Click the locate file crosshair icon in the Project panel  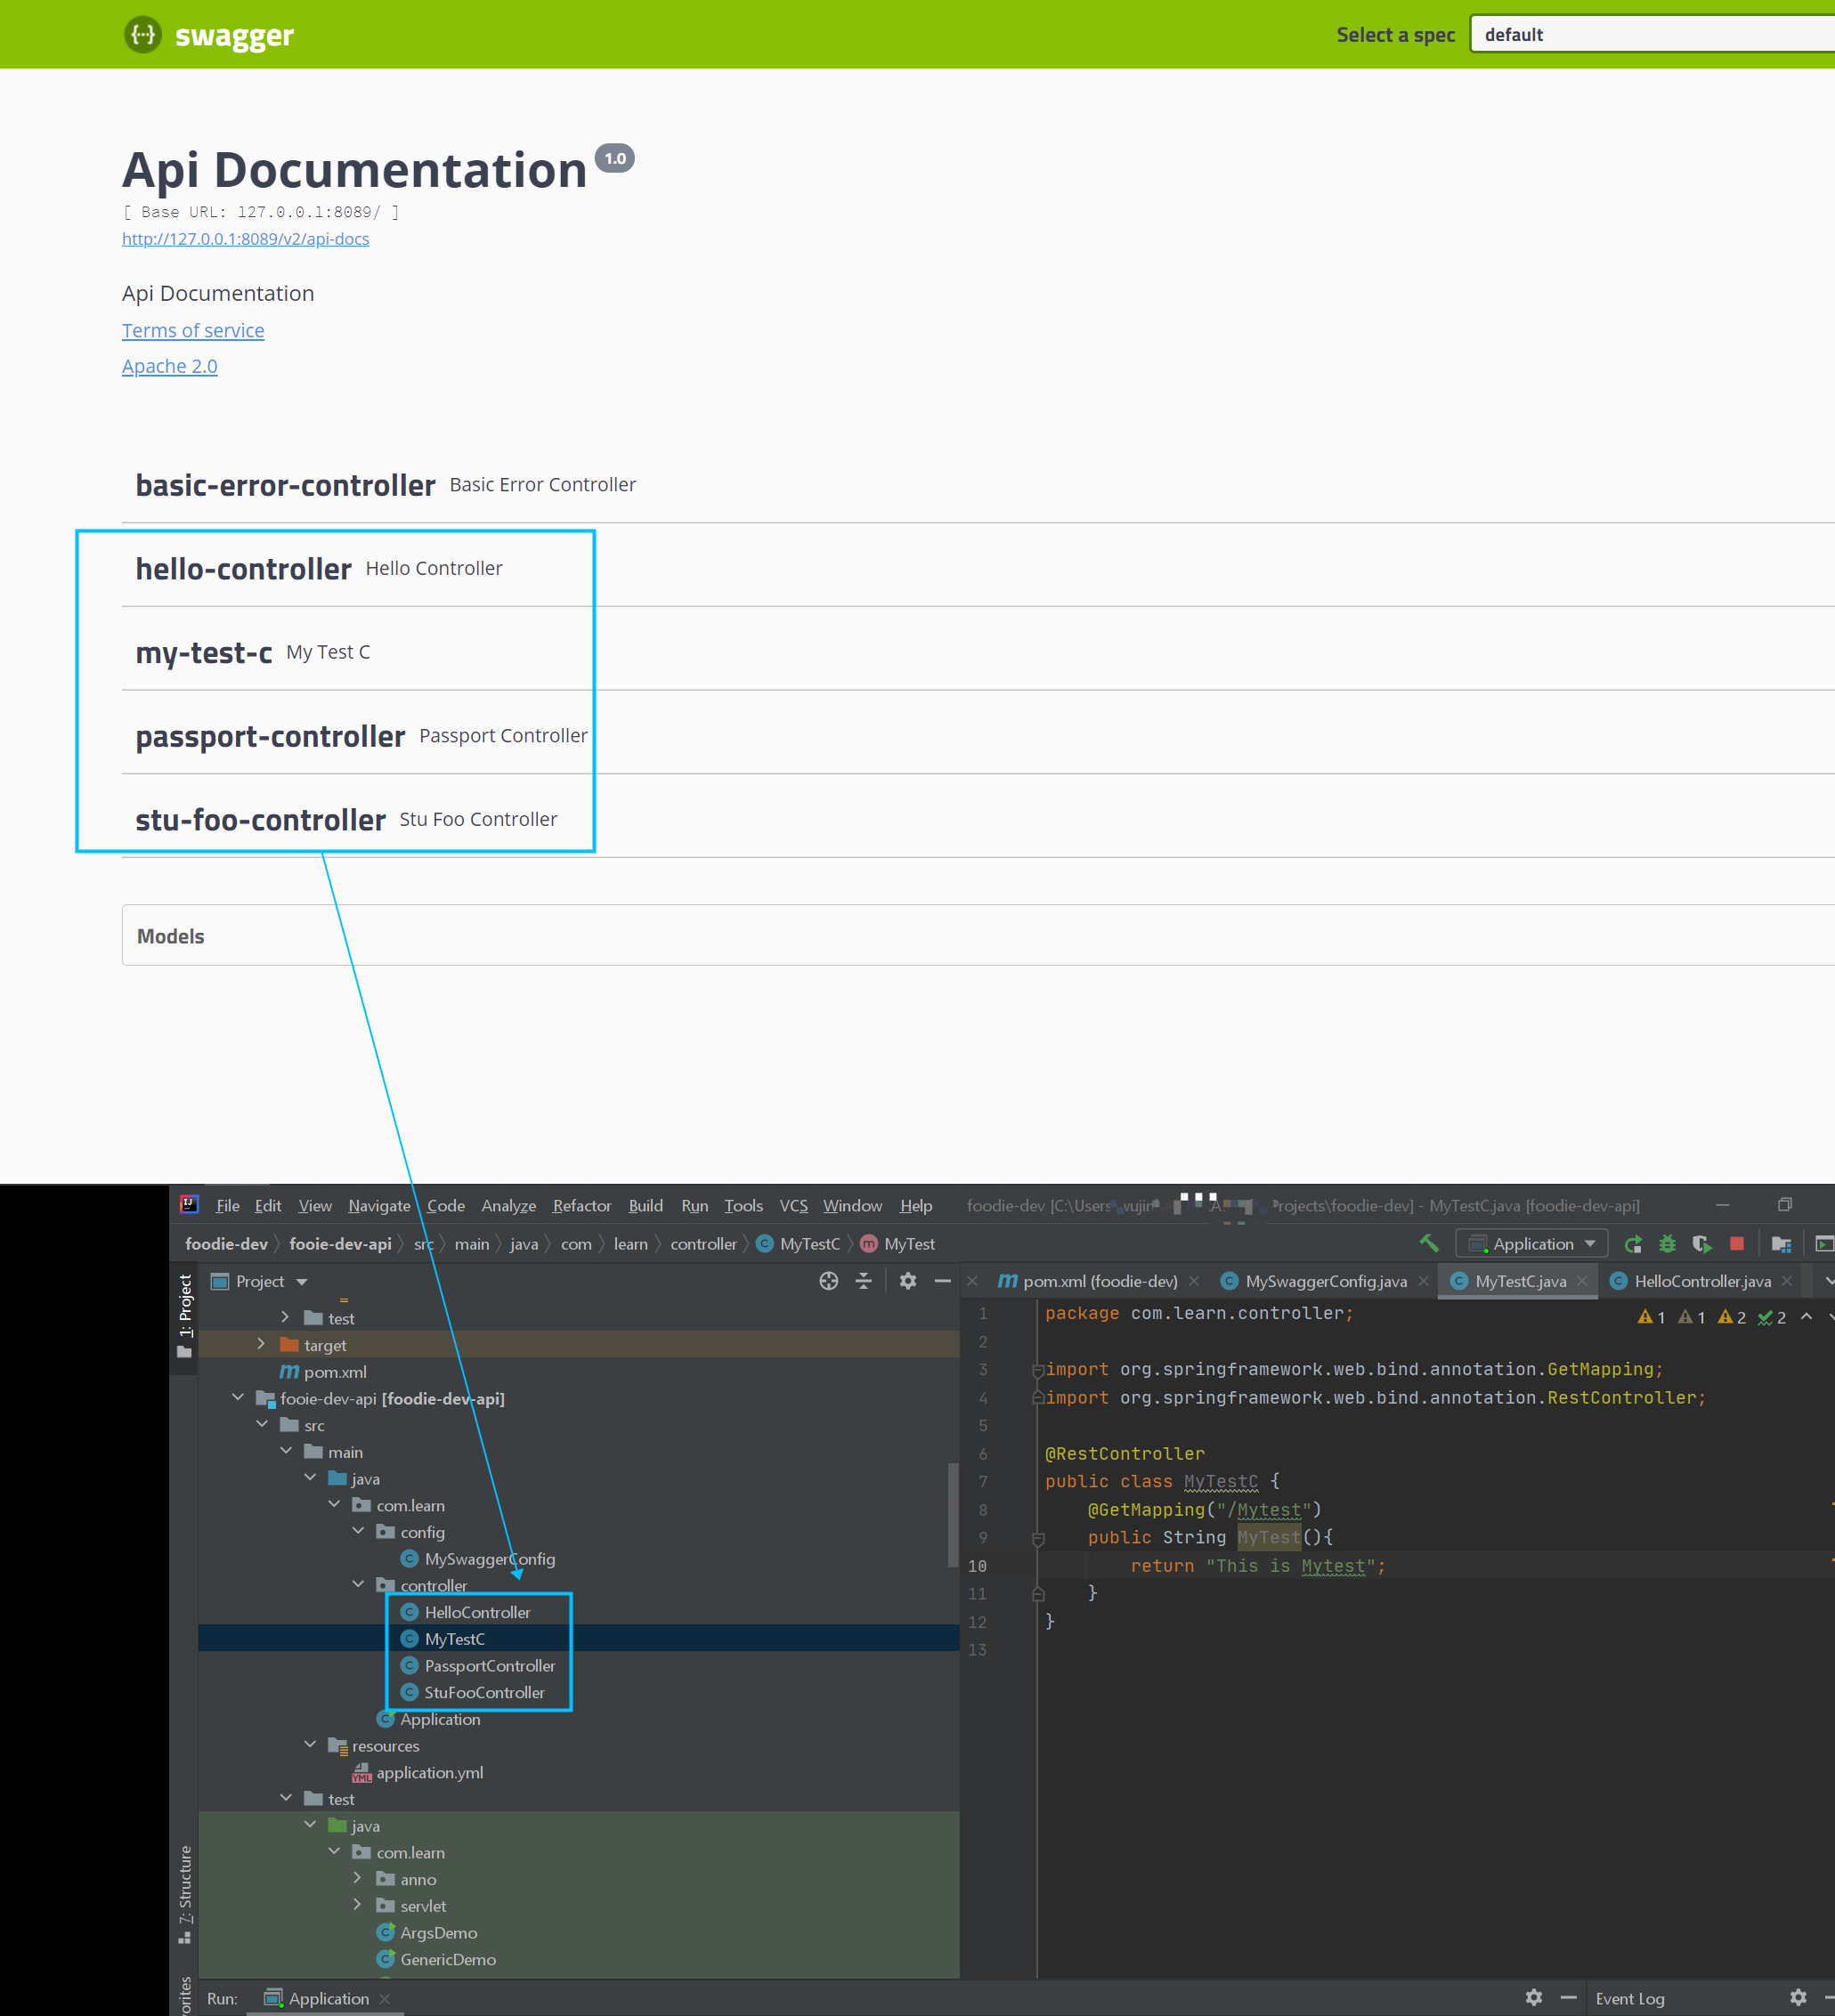[828, 1281]
